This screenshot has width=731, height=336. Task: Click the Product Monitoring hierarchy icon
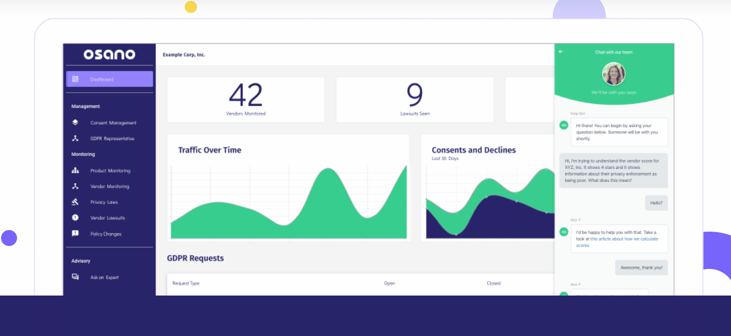[x=75, y=170]
